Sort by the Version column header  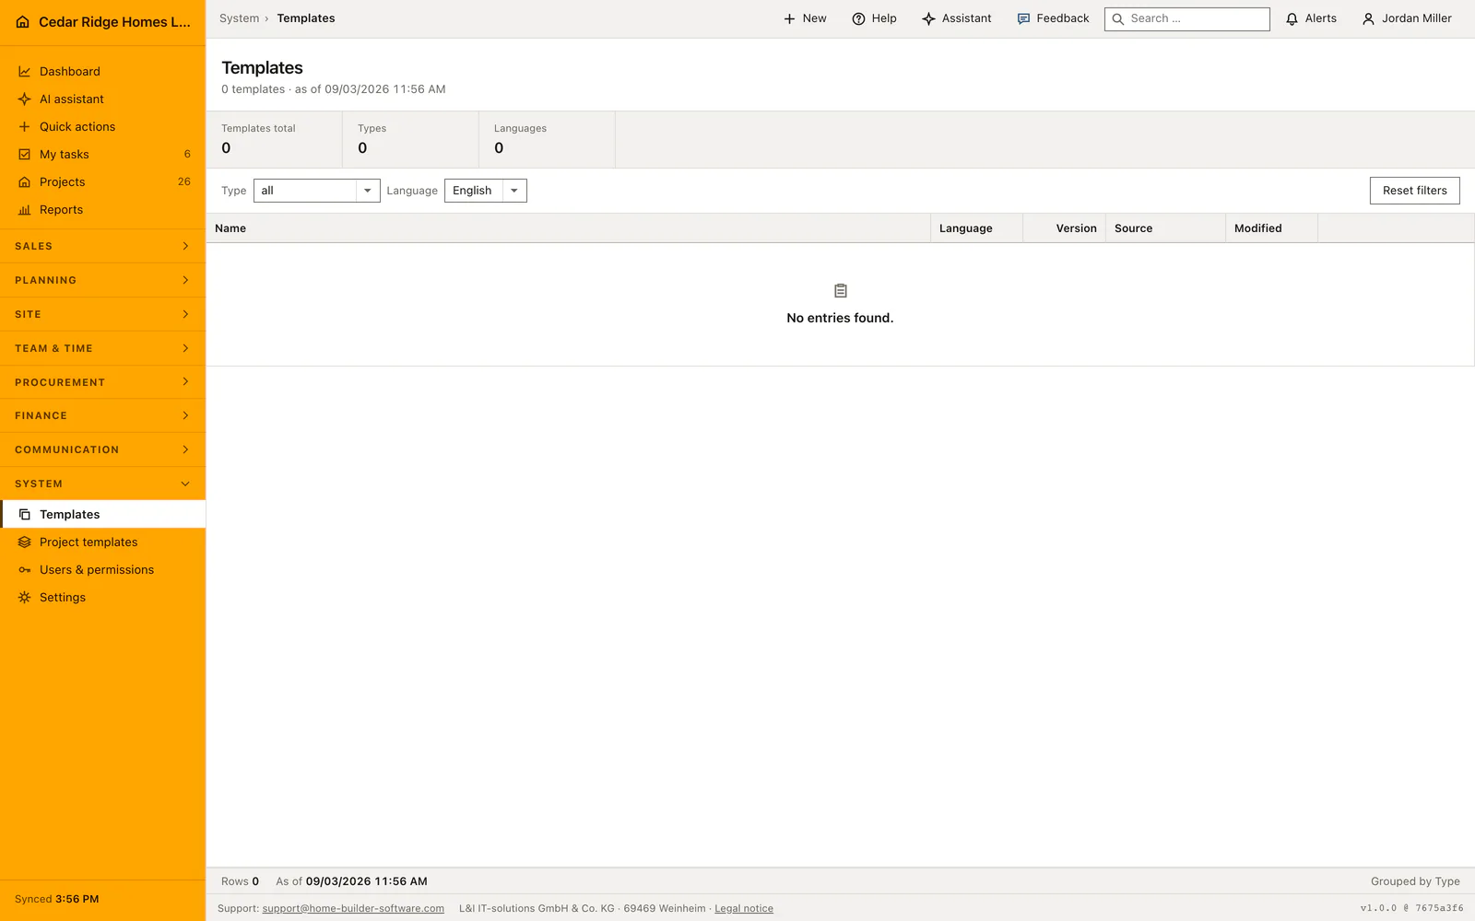(1064, 228)
